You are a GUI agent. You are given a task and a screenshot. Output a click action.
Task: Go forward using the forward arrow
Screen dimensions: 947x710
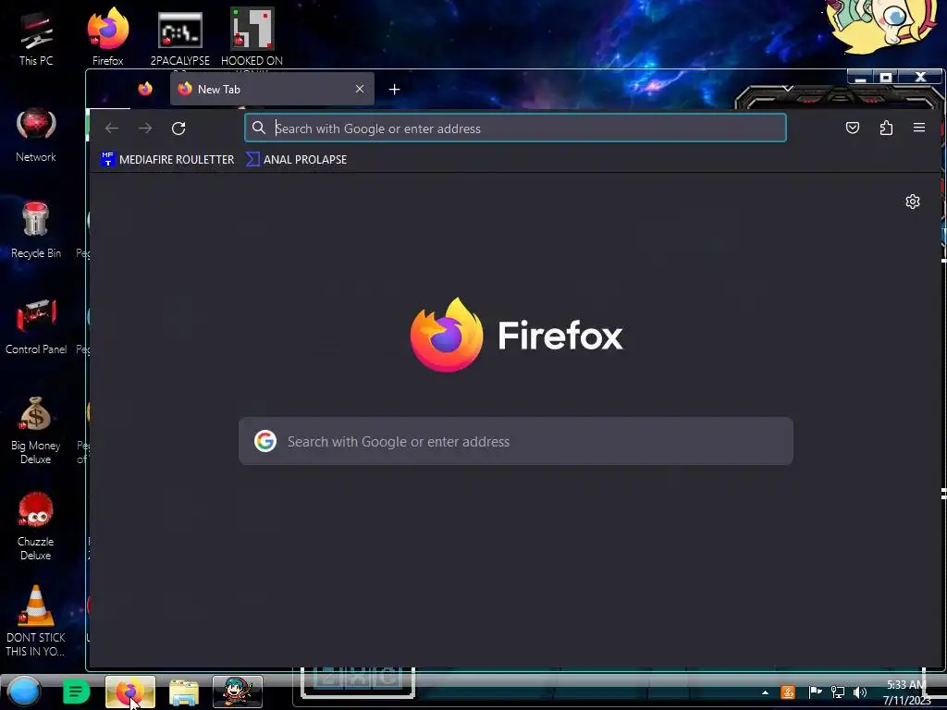tap(145, 128)
